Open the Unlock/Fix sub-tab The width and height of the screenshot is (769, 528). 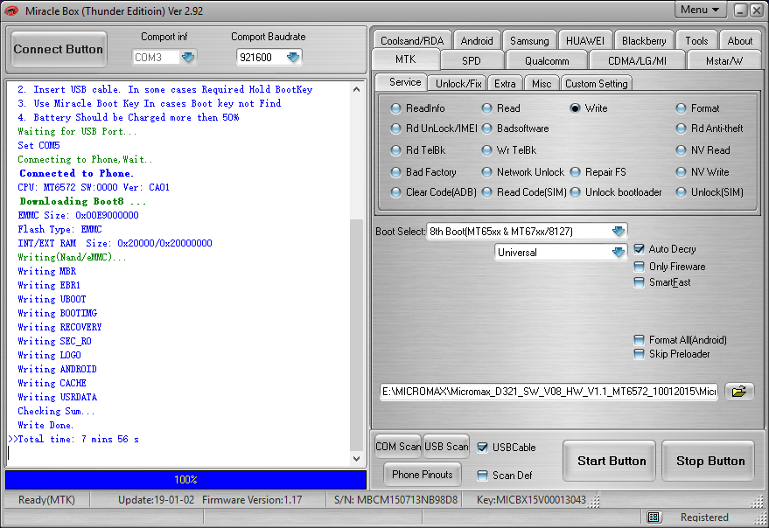click(x=458, y=83)
